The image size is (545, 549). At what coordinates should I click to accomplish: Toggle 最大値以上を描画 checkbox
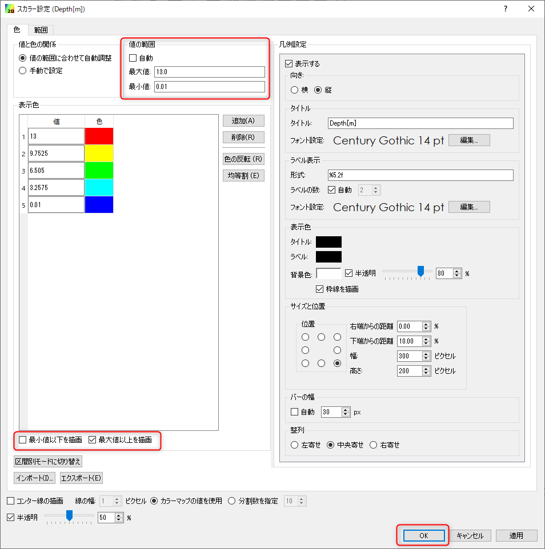point(92,440)
